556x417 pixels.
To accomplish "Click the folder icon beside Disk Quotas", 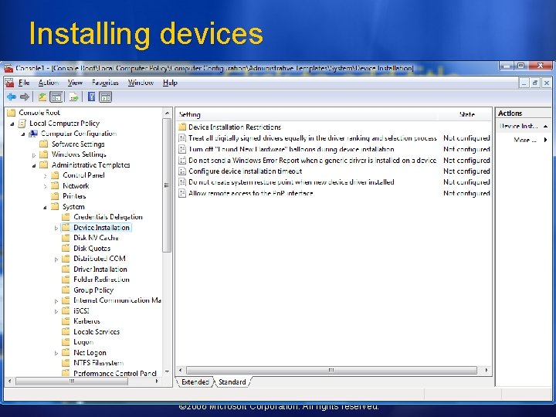I will coord(66,248).
